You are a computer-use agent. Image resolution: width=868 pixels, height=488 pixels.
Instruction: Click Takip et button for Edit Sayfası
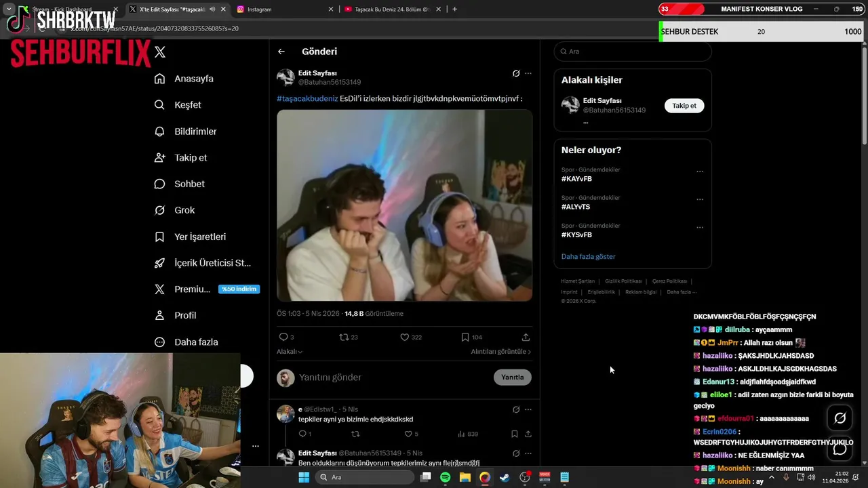tap(684, 106)
